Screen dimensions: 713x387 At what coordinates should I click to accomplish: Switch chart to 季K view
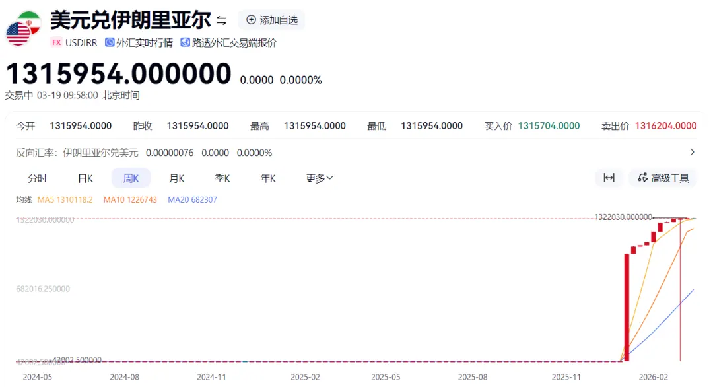click(222, 178)
